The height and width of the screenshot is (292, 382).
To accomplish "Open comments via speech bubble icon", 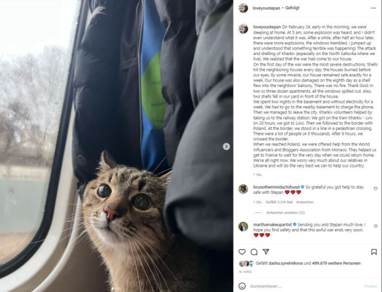I will coord(254,252).
